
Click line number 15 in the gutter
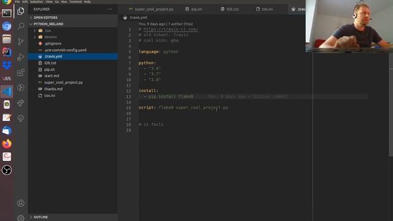coord(128,108)
